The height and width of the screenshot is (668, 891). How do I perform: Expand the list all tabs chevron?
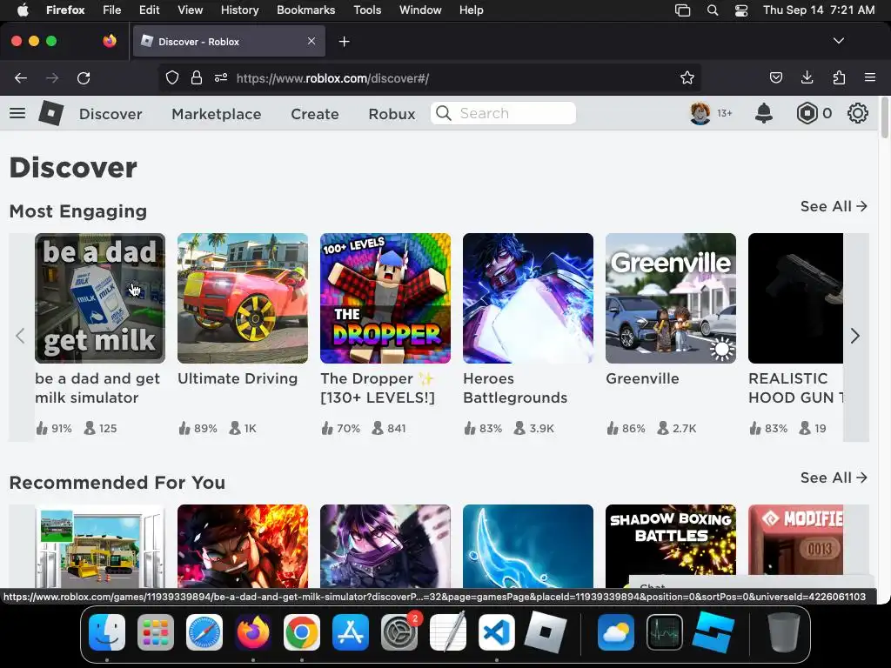[x=838, y=41]
